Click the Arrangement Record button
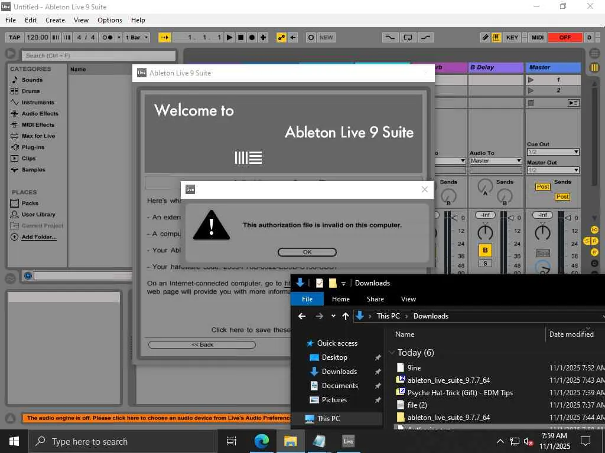605x453 pixels. pyautogui.click(x=252, y=37)
